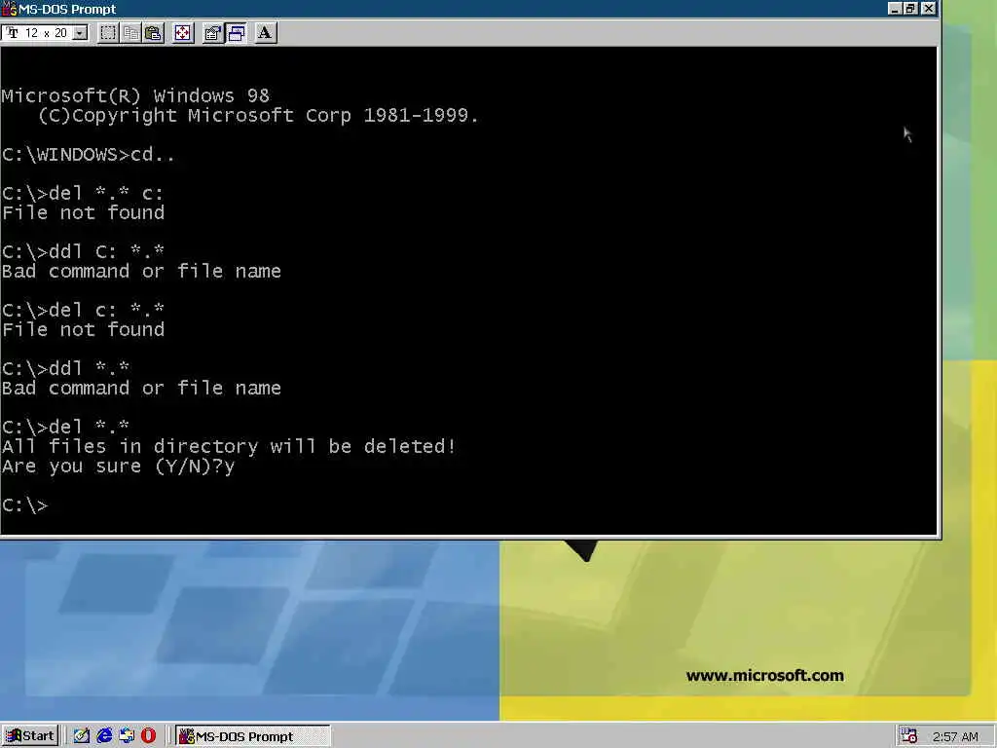Click the Show Desktop quick launch icon

82,736
